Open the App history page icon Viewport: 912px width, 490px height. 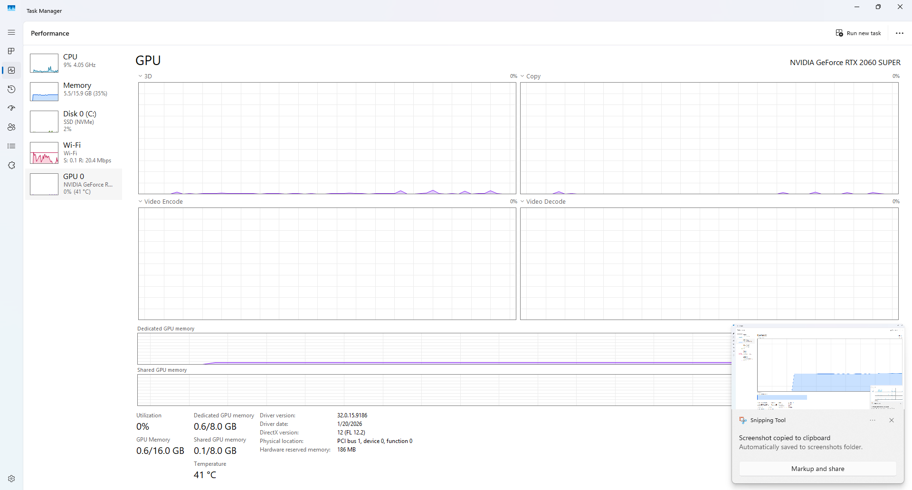click(x=11, y=89)
